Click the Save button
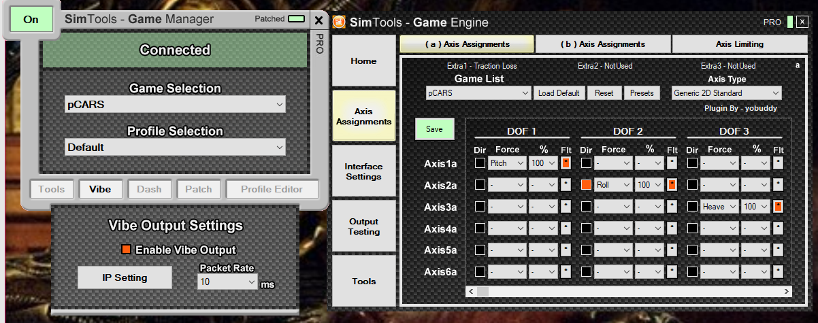Screen dimensions: 818x323 (x=434, y=129)
